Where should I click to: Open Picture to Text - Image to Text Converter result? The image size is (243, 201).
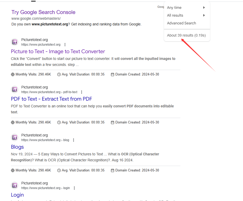tap(58, 52)
